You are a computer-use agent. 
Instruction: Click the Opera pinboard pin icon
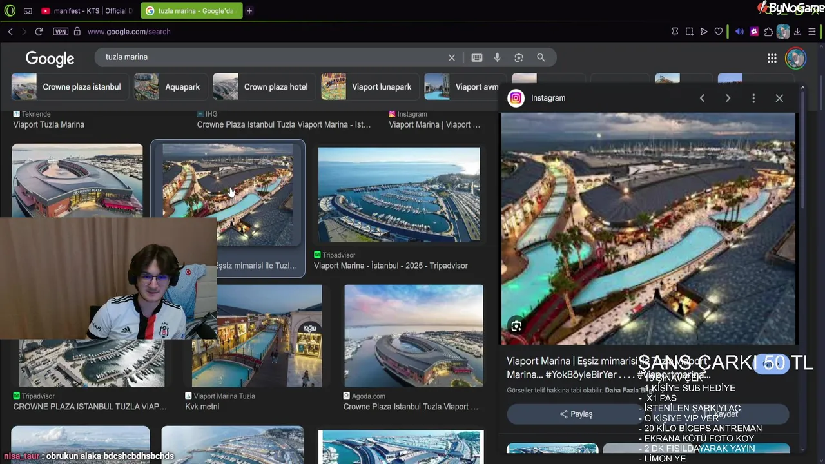pos(675,32)
